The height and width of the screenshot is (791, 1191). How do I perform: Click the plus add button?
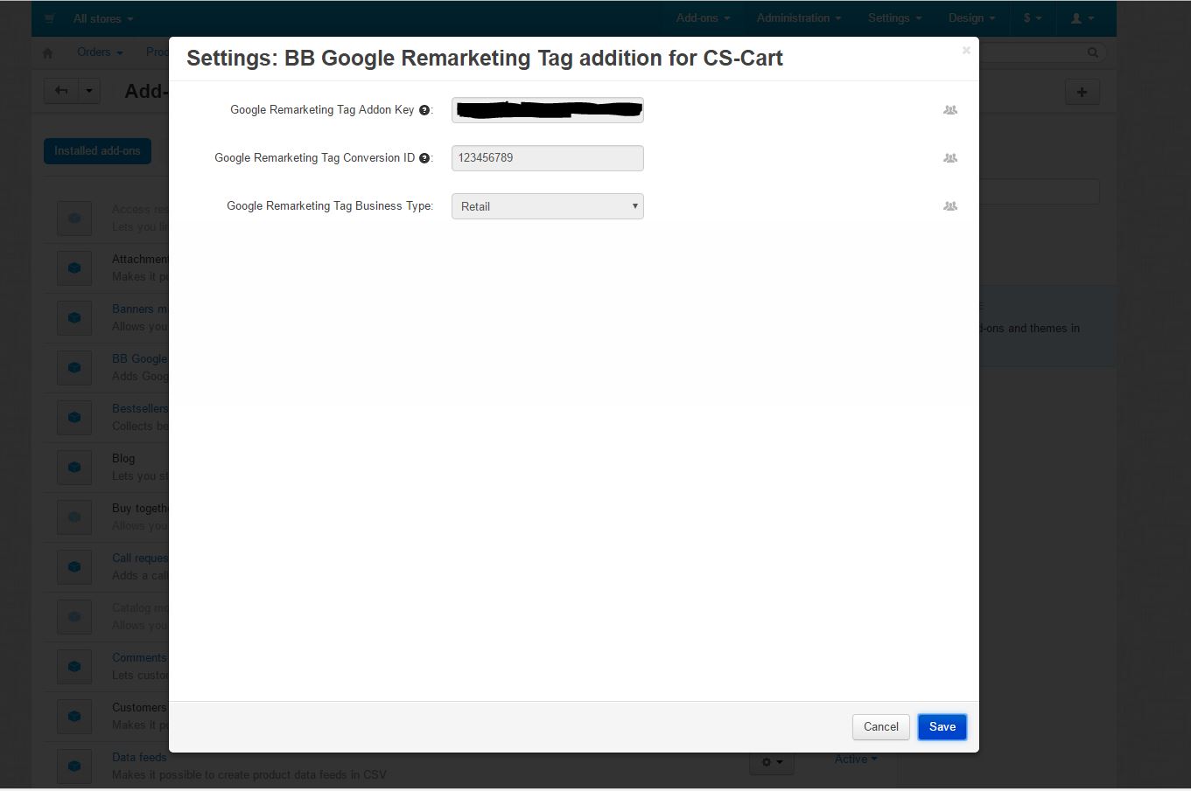(1082, 92)
